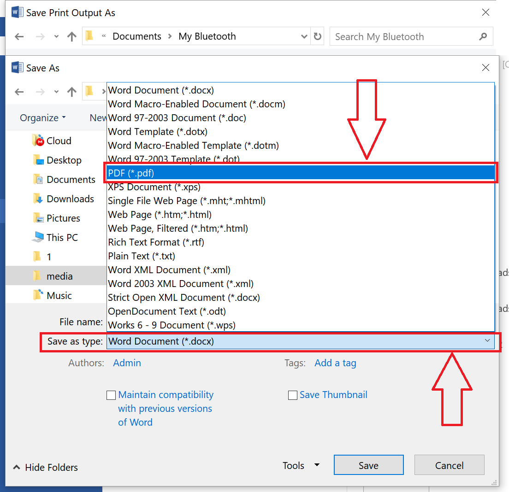
Task: Open the Tools dropdown menu
Action: (301, 465)
